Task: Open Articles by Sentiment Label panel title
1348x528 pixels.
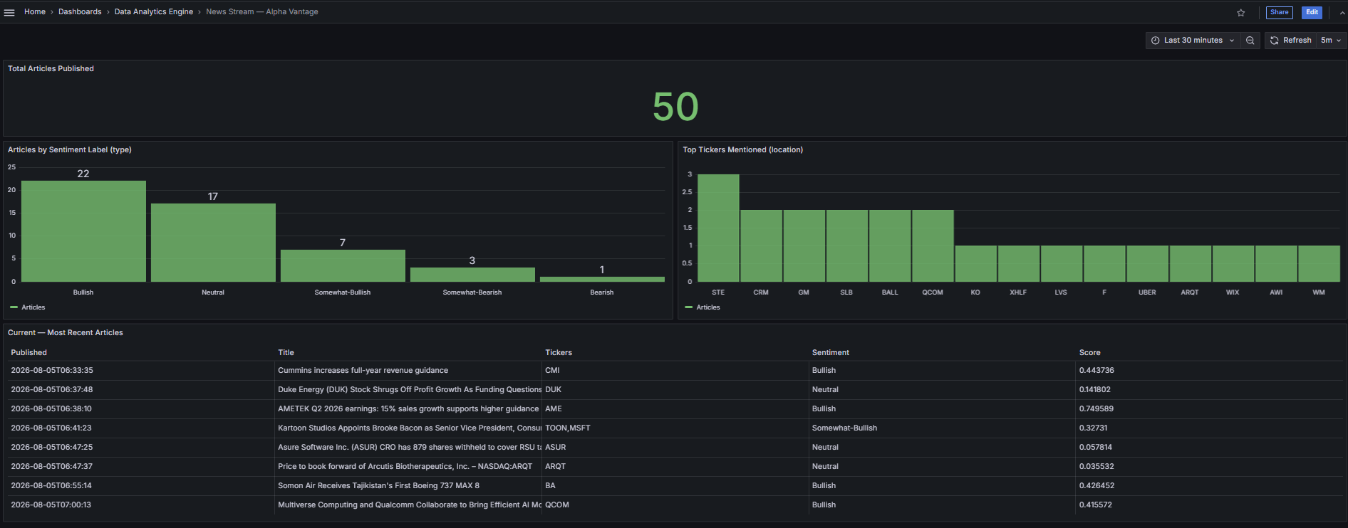Action: click(70, 150)
